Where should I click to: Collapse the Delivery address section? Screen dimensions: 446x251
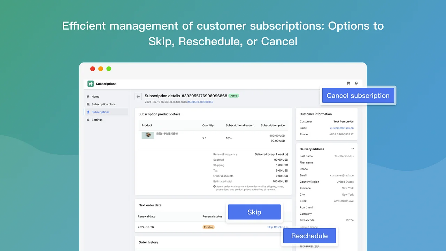pyautogui.click(x=353, y=149)
